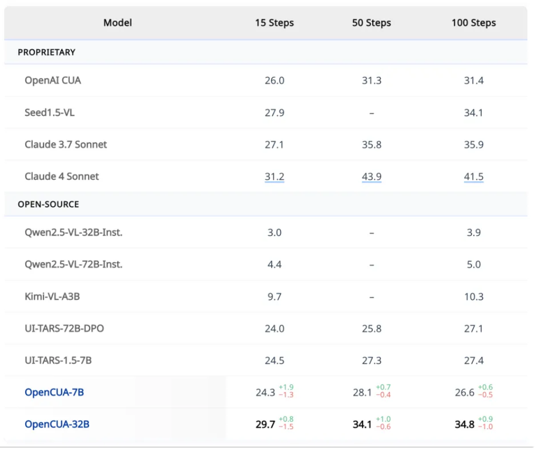This screenshot has width=535, height=449.
Task: Click the red −1.0 deviation for OpenCUA-32B
Action: 485,427
